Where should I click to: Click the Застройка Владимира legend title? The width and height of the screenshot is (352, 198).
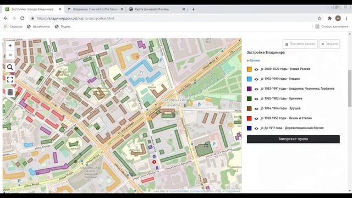click(x=266, y=53)
